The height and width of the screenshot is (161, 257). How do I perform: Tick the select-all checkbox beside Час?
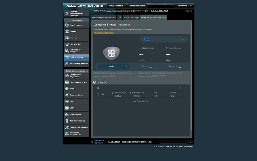coord(98,94)
